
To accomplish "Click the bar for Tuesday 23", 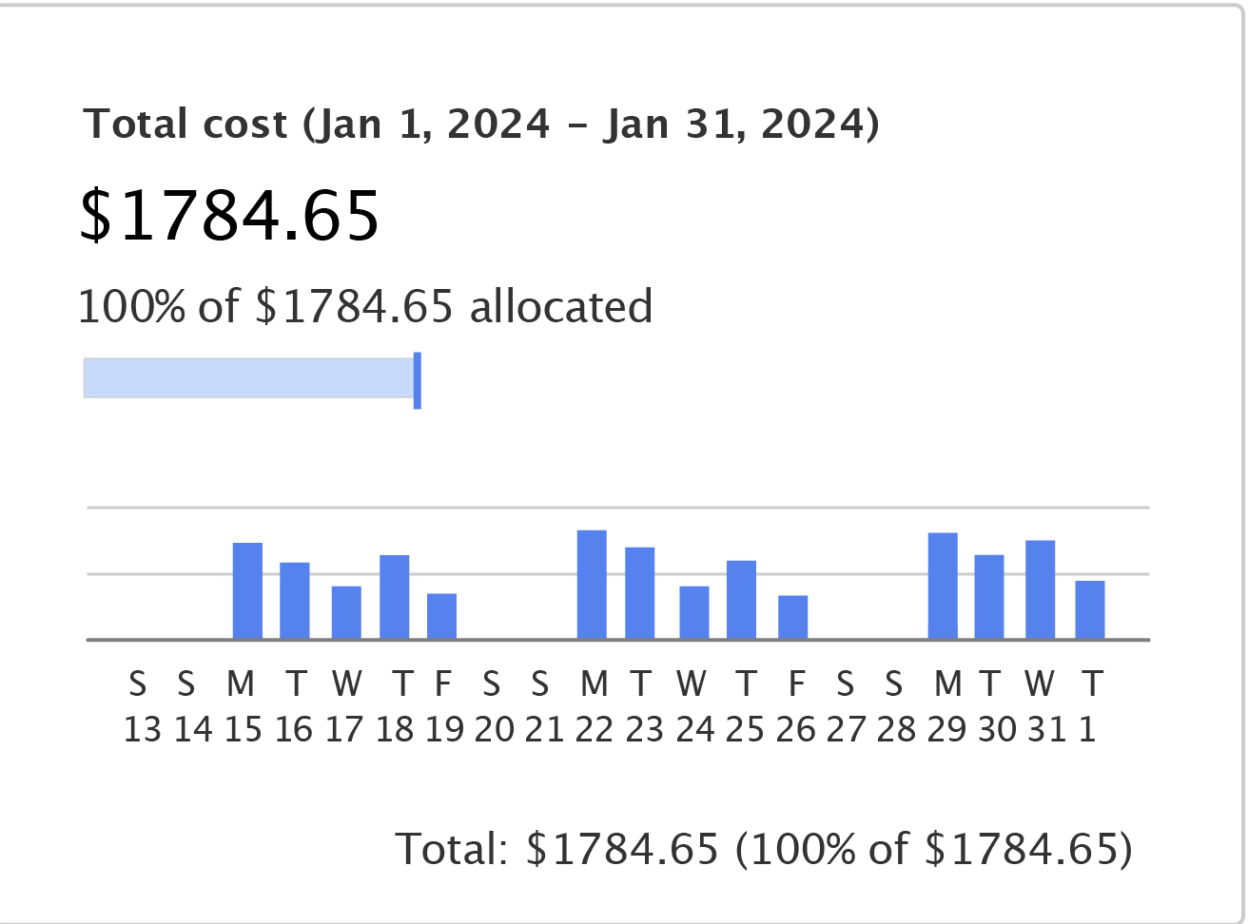I will 639,593.
